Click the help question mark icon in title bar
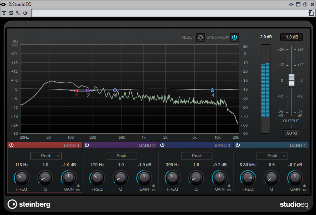This screenshot has width=316, height=215. coord(305,4)
